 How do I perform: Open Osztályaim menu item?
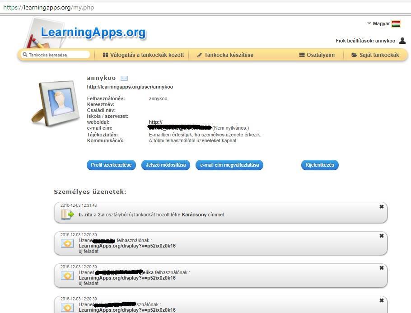317,55
